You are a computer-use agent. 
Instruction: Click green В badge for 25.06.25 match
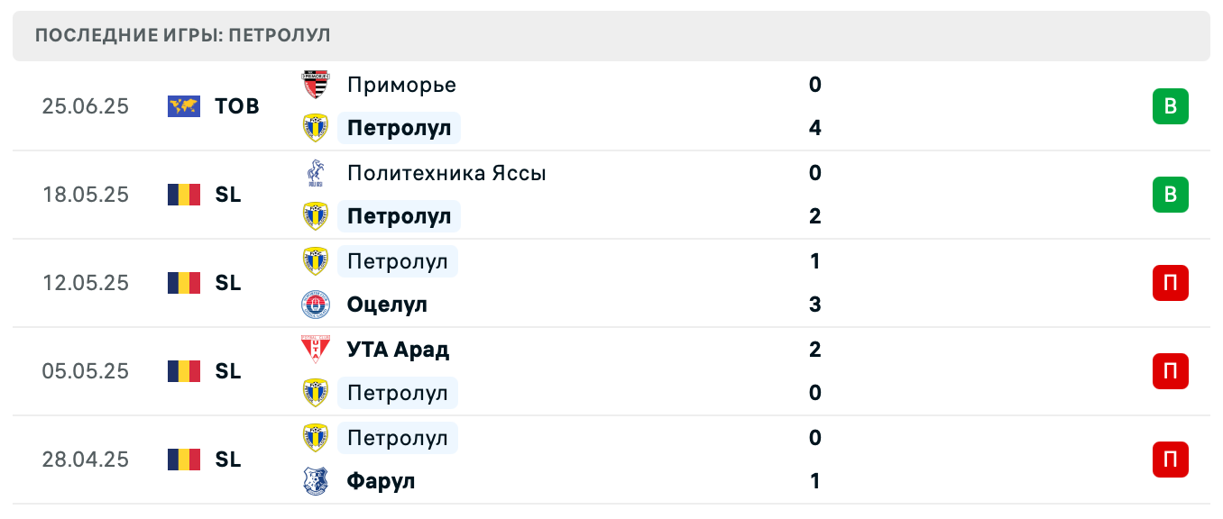(x=1170, y=106)
